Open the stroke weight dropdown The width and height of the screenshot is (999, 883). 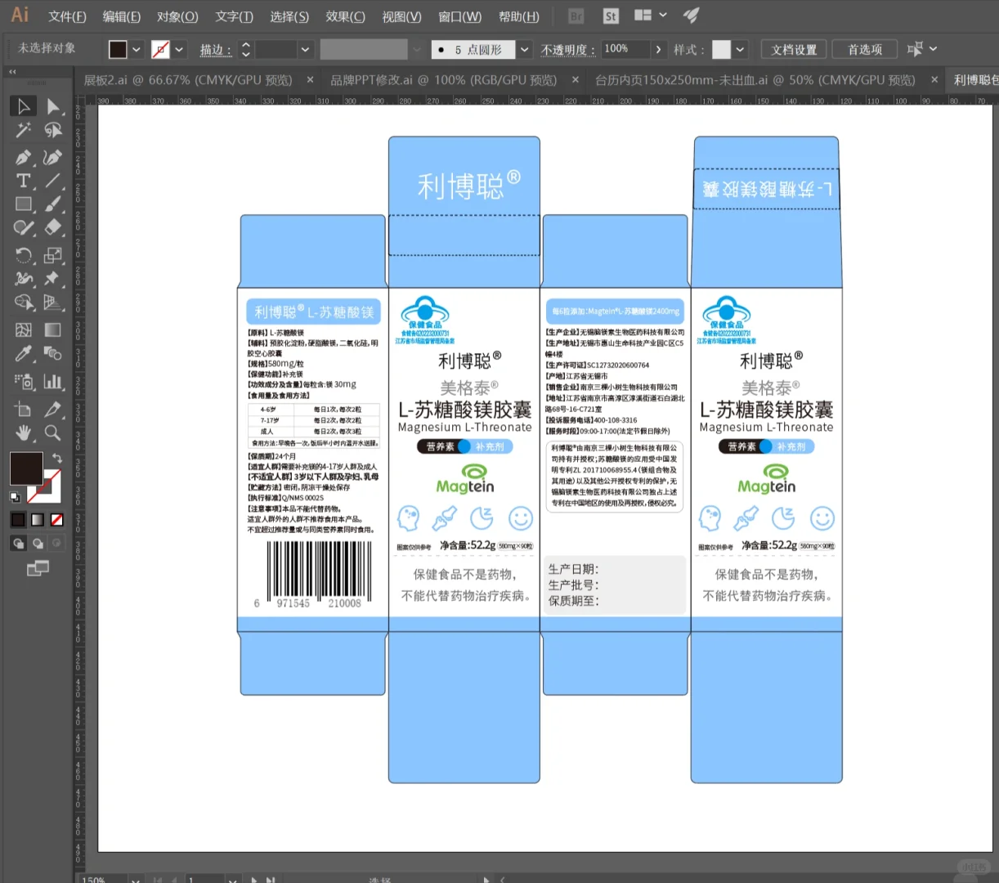click(x=305, y=49)
